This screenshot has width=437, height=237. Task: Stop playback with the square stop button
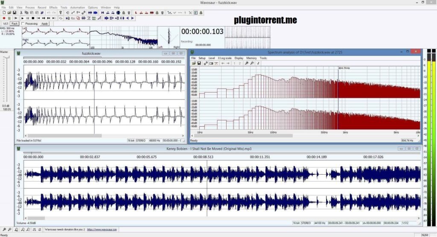[x=33, y=18]
